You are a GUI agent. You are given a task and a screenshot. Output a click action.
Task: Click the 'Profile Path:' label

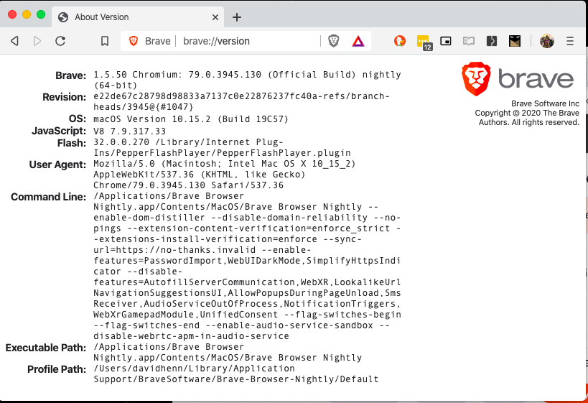(x=57, y=370)
